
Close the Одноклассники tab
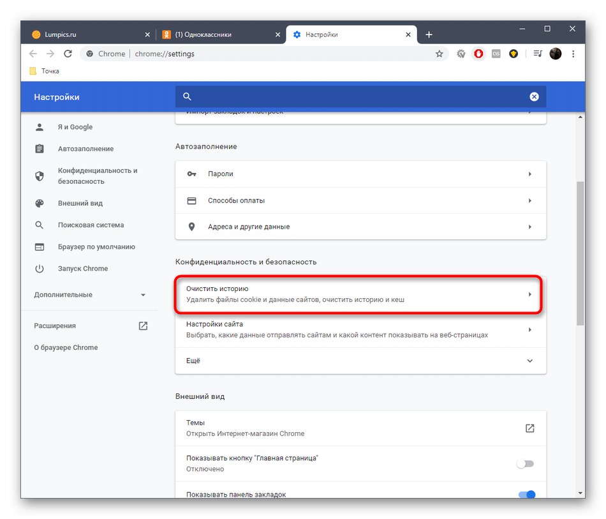(277, 35)
